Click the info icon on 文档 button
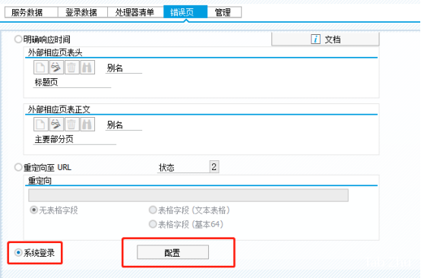Image resolution: width=421 pixels, height=278 pixels. pos(315,39)
